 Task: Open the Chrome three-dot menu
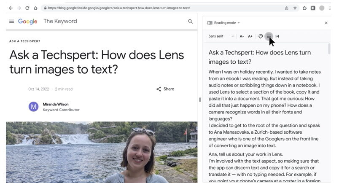tap(330, 8)
